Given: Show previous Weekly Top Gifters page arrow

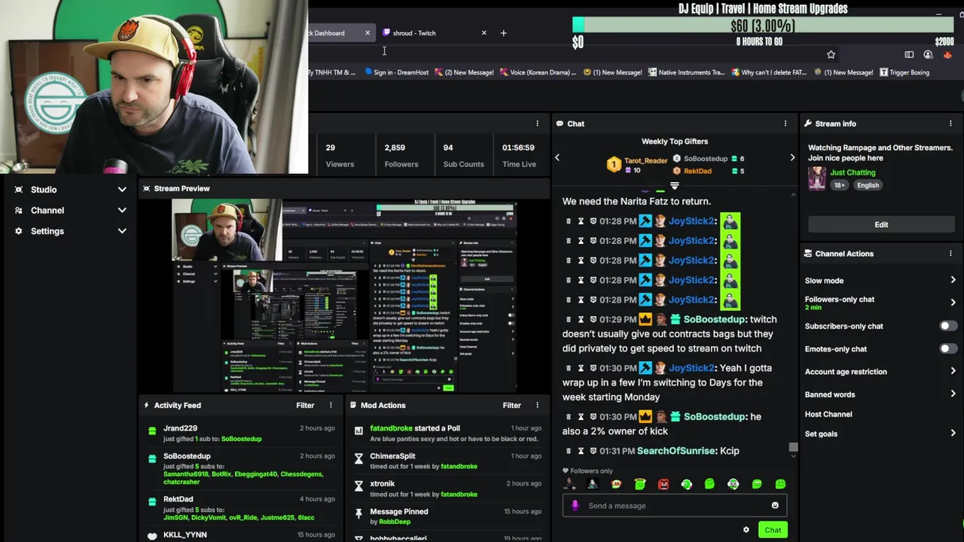Looking at the screenshot, I should [x=557, y=157].
